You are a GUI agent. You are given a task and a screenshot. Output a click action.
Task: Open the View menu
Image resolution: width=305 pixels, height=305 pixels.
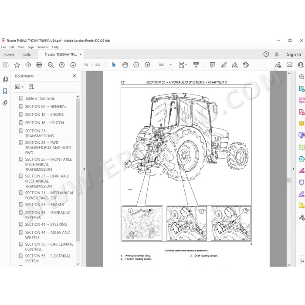coord(21,47)
